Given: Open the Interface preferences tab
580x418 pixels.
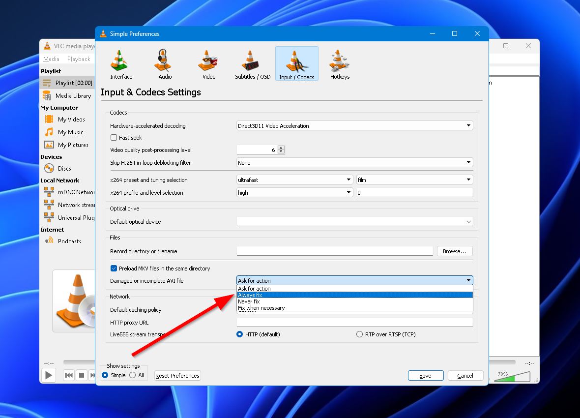Looking at the screenshot, I should [x=121, y=64].
